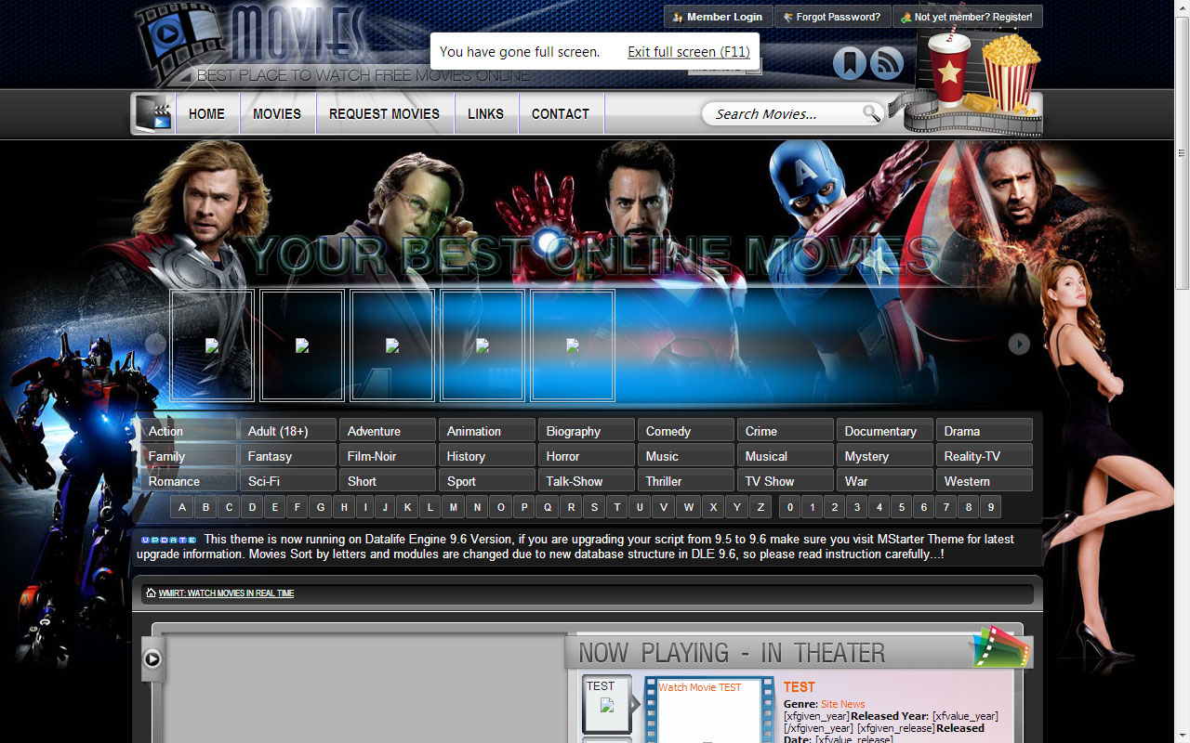Browse the Animation genre
Viewport: 1190px width, 743px height.
(x=487, y=431)
